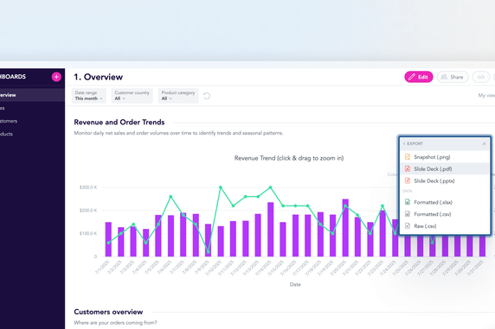Open the Customers dashboard in the sidebar

(32, 121)
